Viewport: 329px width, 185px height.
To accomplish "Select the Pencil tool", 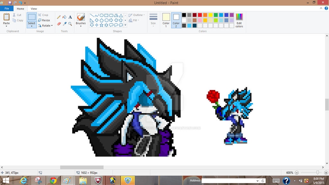I will pos(59,17).
